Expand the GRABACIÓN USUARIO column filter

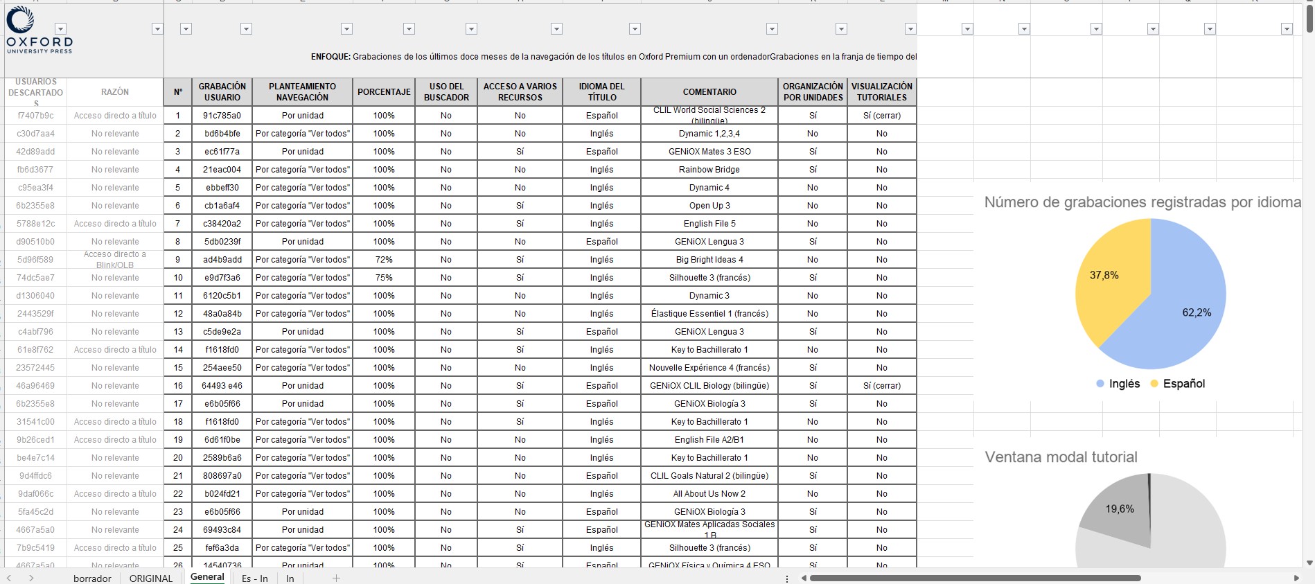(x=246, y=29)
